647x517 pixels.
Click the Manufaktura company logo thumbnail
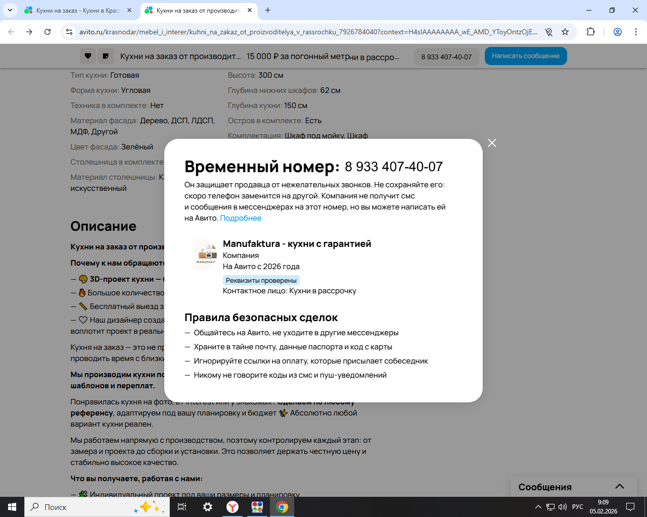(206, 255)
